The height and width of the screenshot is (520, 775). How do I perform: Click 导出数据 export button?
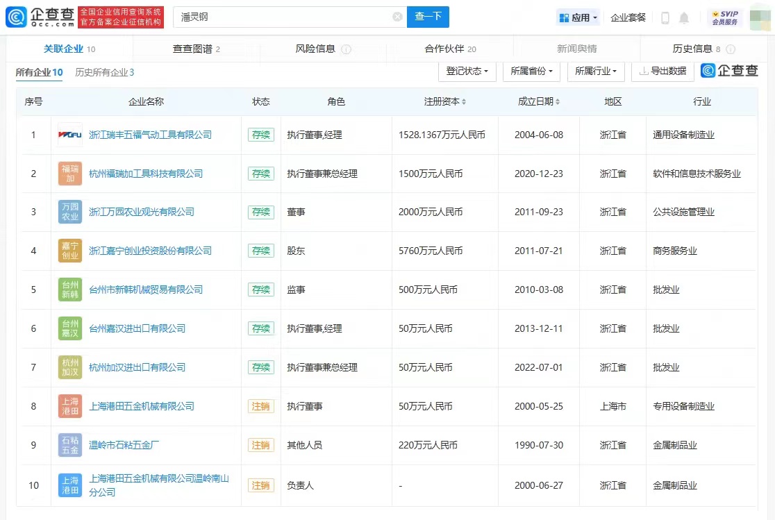tap(662, 72)
